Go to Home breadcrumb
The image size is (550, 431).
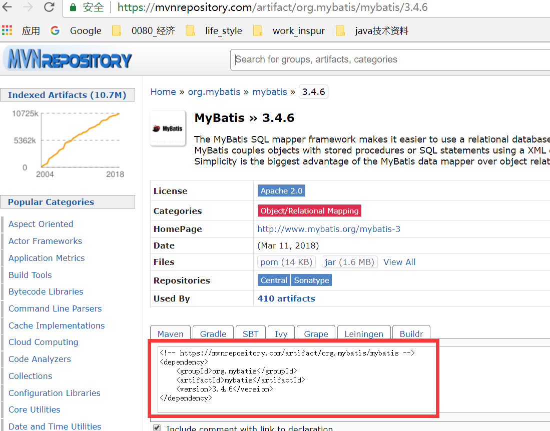coord(163,92)
